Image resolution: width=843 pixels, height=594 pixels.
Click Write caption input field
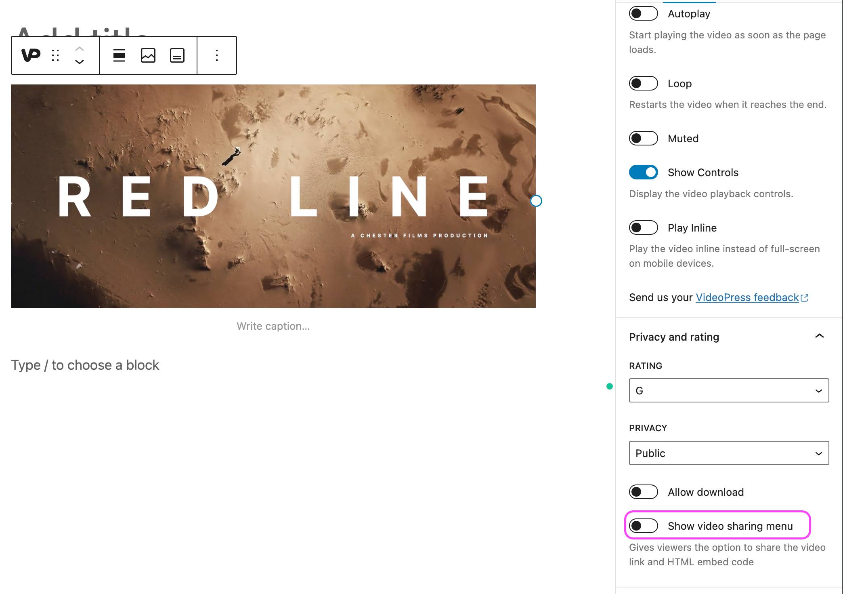tap(273, 326)
